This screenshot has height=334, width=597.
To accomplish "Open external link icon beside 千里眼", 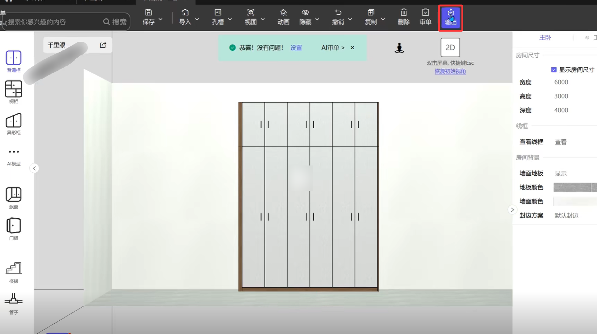I will (103, 45).
